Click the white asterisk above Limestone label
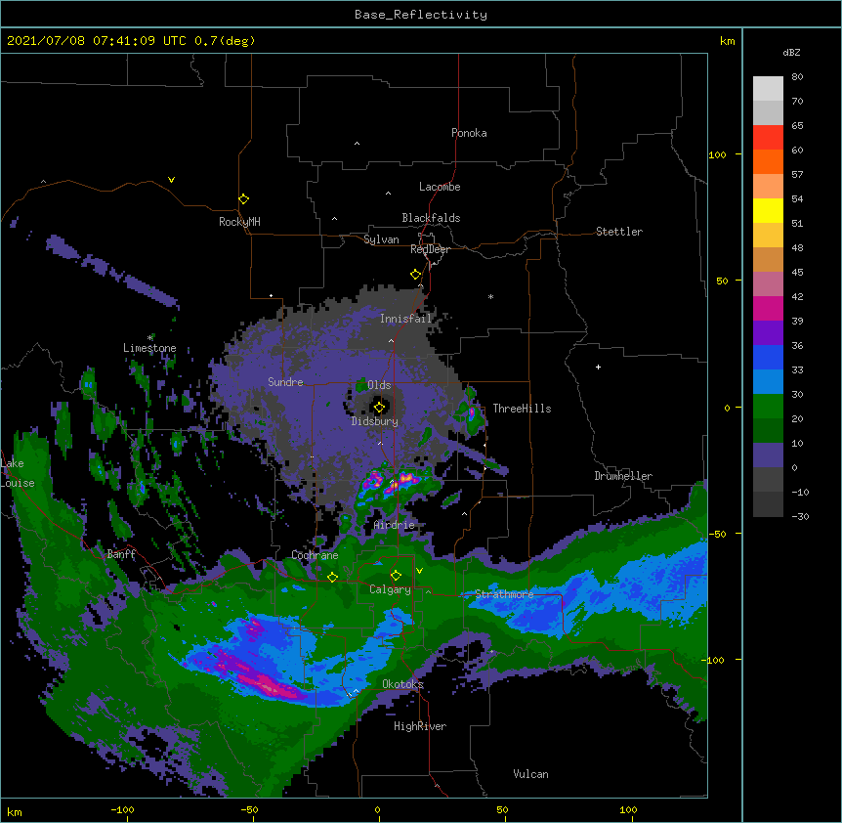Viewport: 842px width, 823px height. 149,338
